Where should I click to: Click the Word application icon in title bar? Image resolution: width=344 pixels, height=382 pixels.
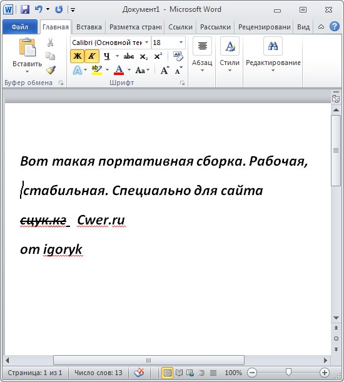click(8, 10)
